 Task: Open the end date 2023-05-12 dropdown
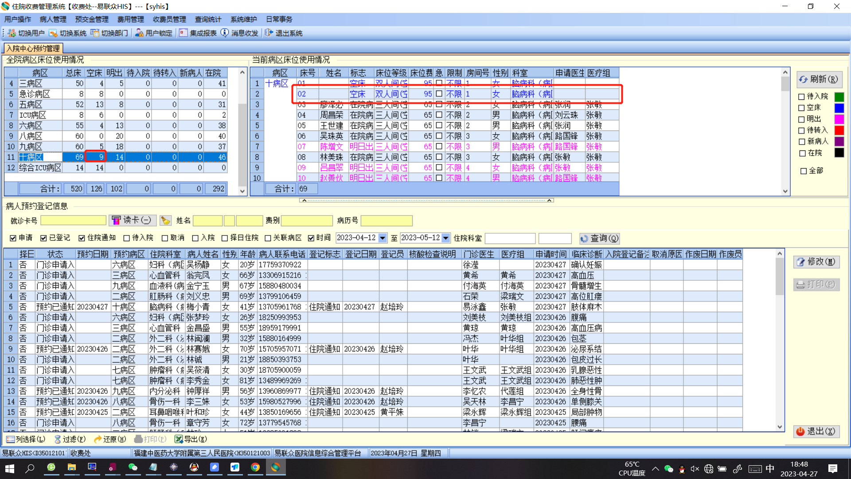click(x=446, y=238)
